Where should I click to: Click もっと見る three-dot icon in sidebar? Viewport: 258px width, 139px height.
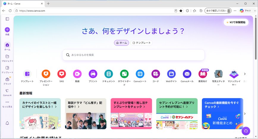(x=7, y=102)
